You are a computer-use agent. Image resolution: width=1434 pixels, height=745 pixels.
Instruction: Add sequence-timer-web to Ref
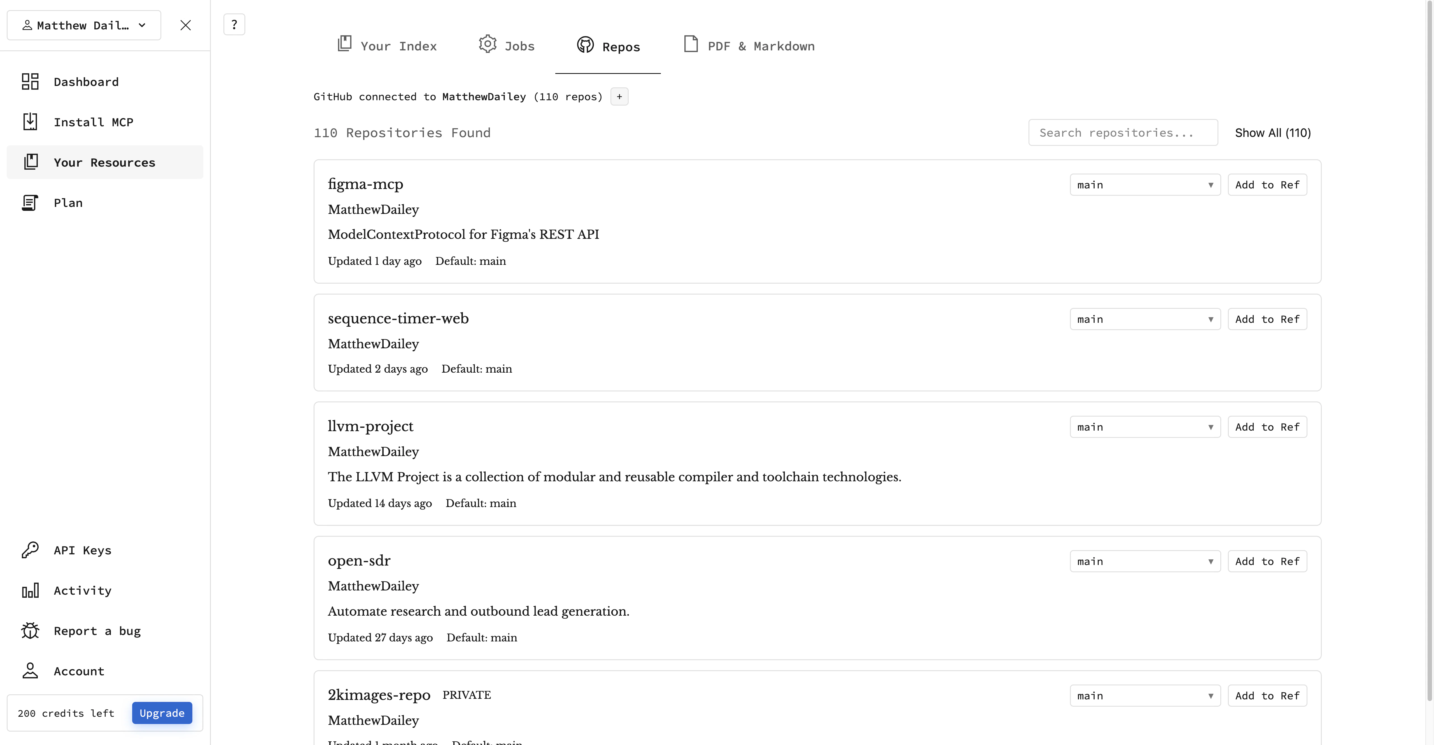(x=1267, y=319)
